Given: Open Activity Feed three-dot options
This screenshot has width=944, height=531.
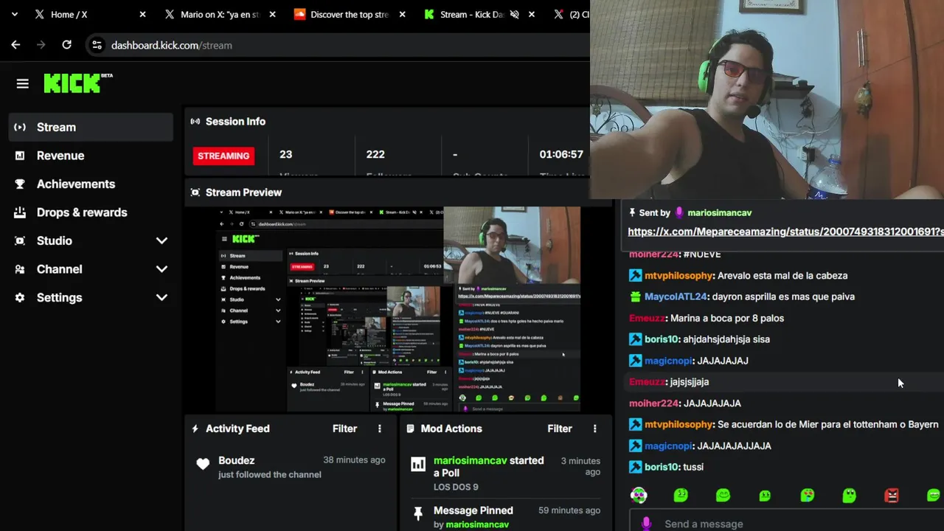Looking at the screenshot, I should (380, 428).
